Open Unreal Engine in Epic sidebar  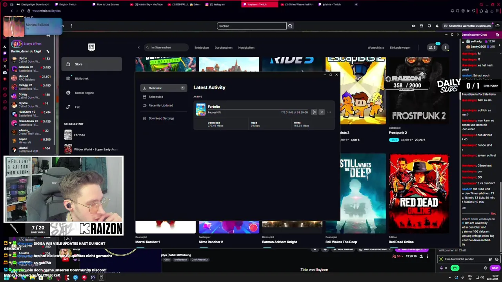(92, 93)
